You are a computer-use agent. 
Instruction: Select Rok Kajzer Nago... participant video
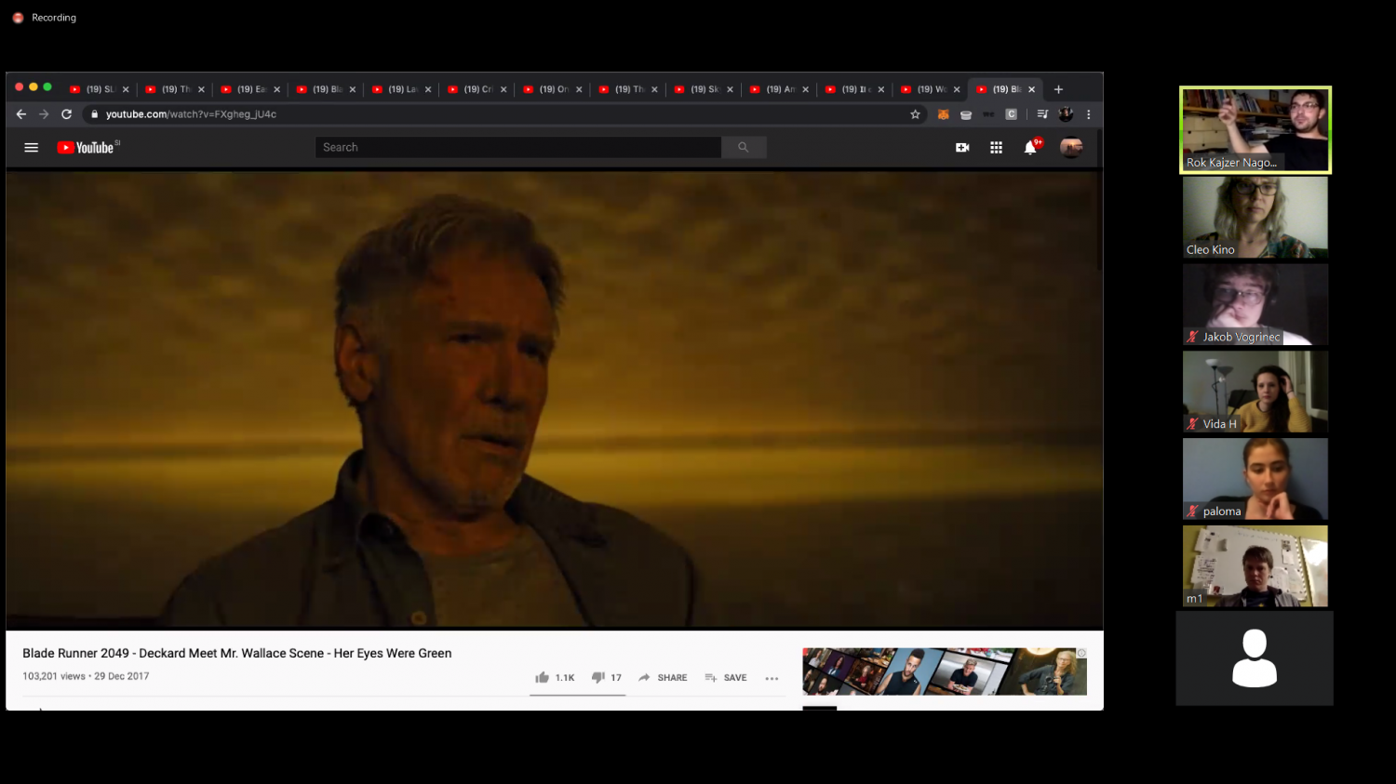tap(1255, 130)
